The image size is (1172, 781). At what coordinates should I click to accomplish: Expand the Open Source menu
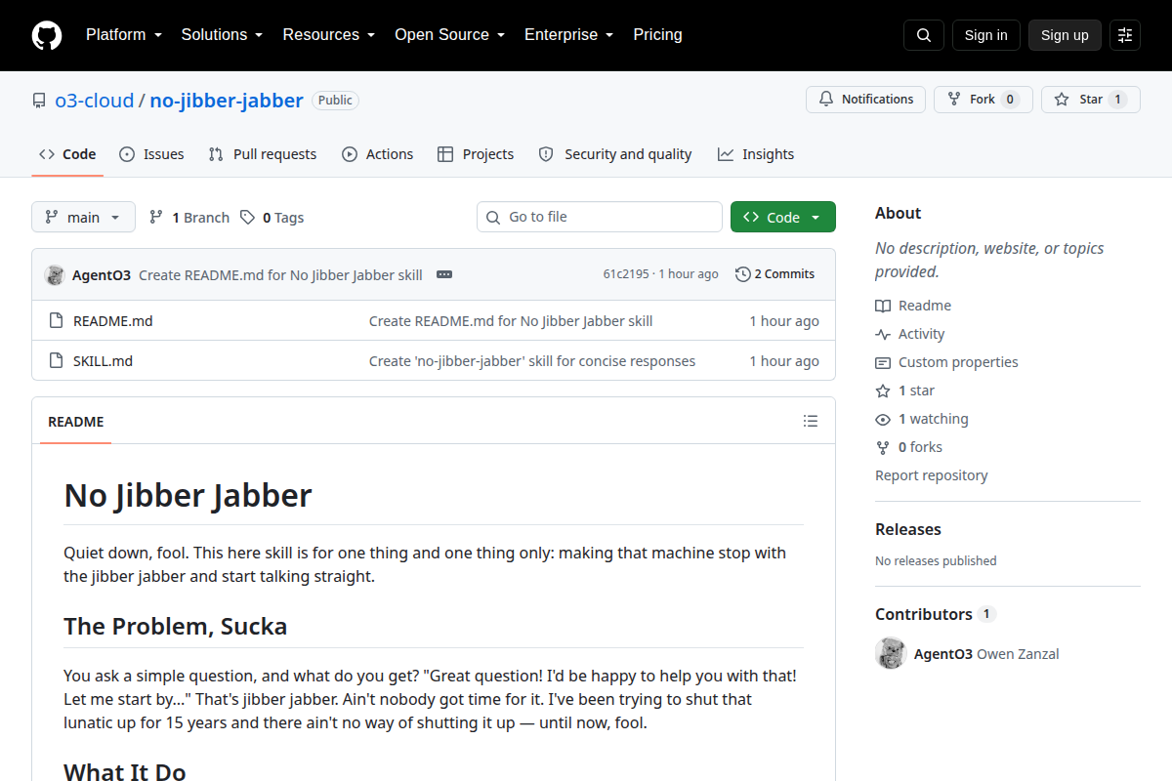[x=449, y=35]
